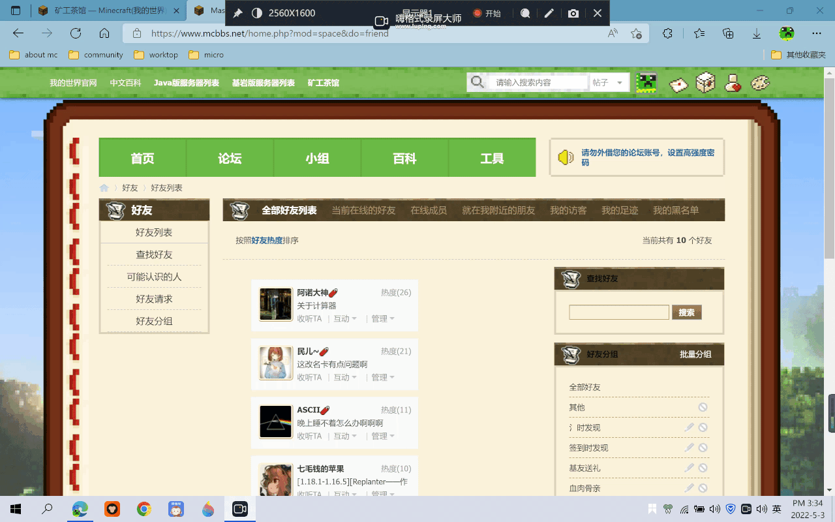Screen dimensions: 835x522
Task: Delete 其他 group via its prohibit icon
Action: [703, 407]
